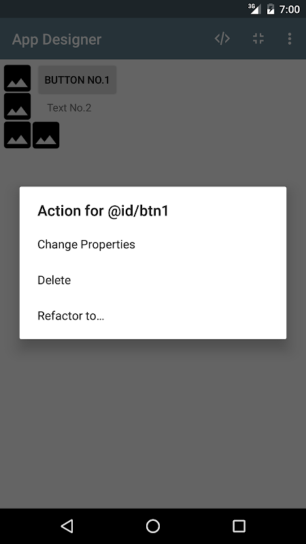Tap the collapse fullscreen icon
The width and height of the screenshot is (306, 544).
[258, 39]
